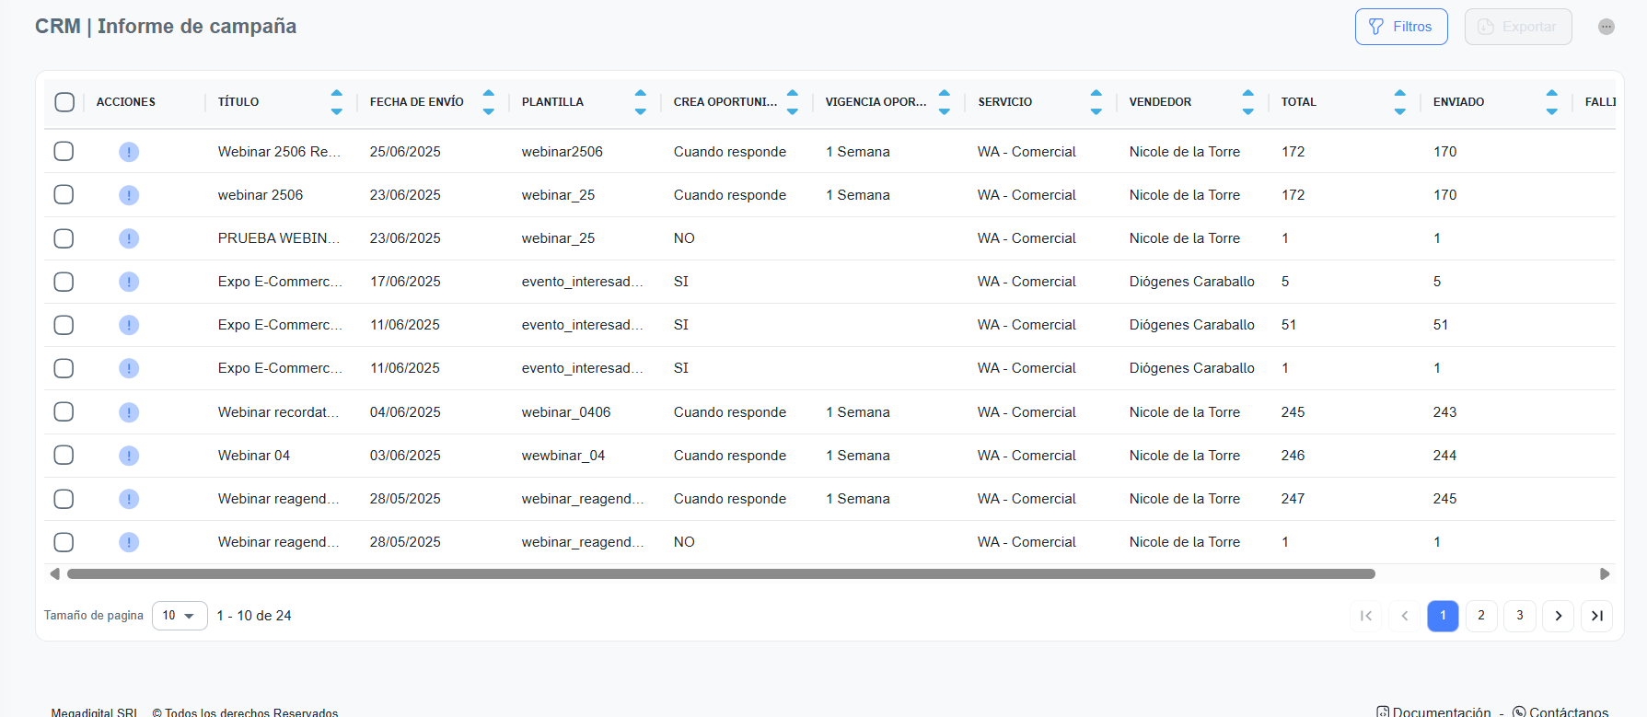Click action icon for Webinar recordat row
The width and height of the screenshot is (1647, 717).
click(129, 412)
